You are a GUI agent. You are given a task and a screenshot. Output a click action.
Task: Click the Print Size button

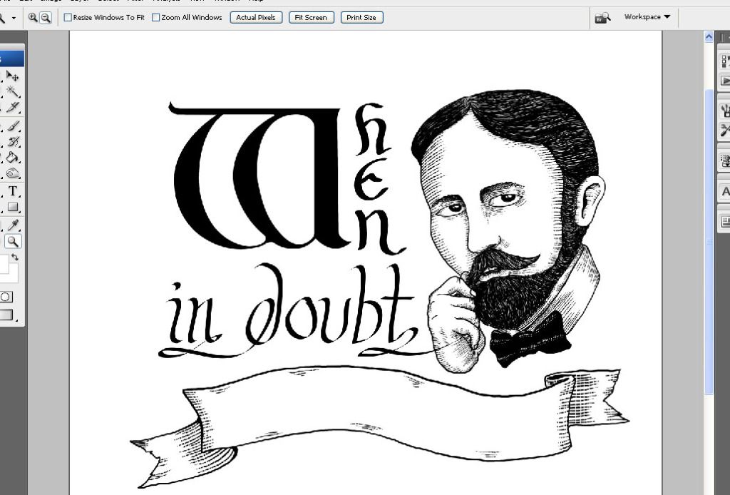361,18
